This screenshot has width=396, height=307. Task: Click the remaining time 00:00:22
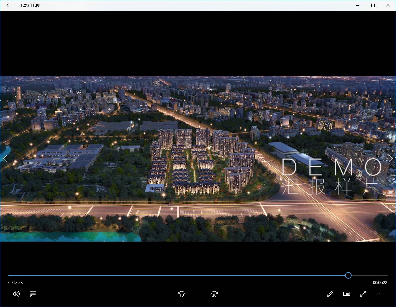[x=380, y=283]
